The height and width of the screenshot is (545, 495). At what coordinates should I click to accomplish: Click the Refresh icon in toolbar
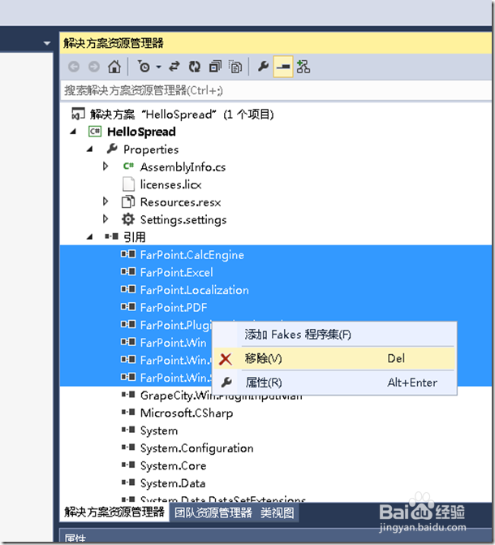(x=195, y=67)
